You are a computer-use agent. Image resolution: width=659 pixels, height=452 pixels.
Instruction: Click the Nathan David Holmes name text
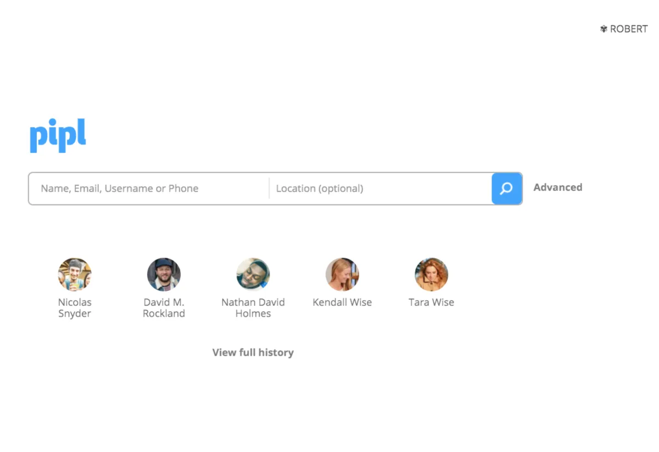point(253,308)
